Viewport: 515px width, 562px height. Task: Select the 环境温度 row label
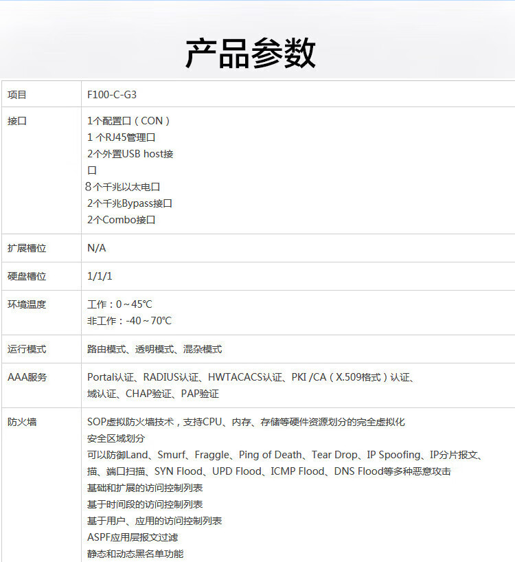click(27, 304)
